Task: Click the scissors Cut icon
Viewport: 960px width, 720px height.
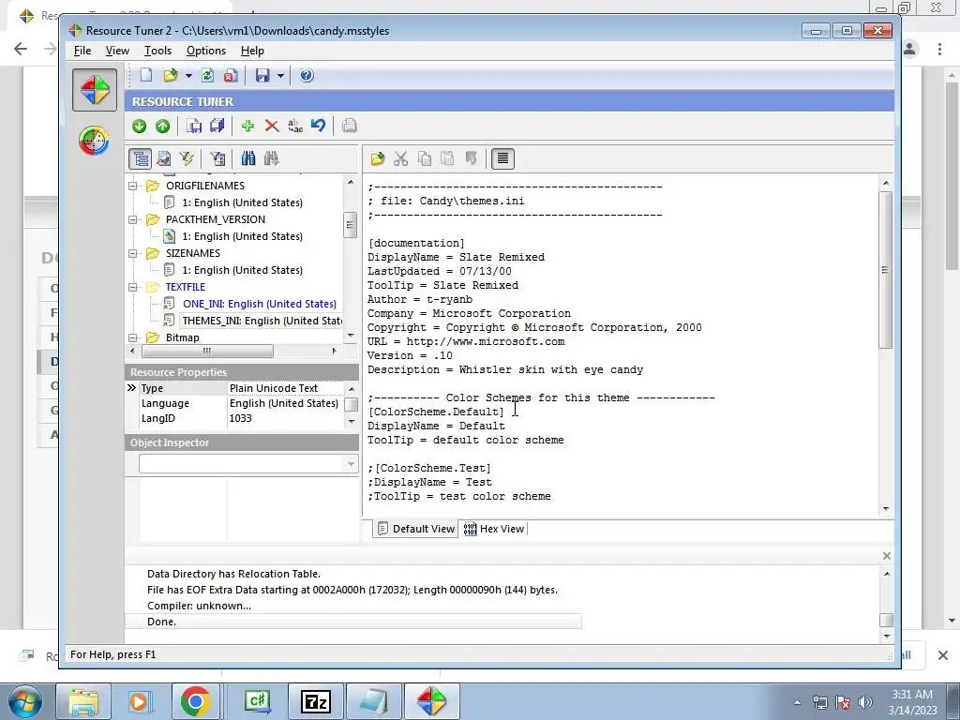Action: (x=400, y=158)
